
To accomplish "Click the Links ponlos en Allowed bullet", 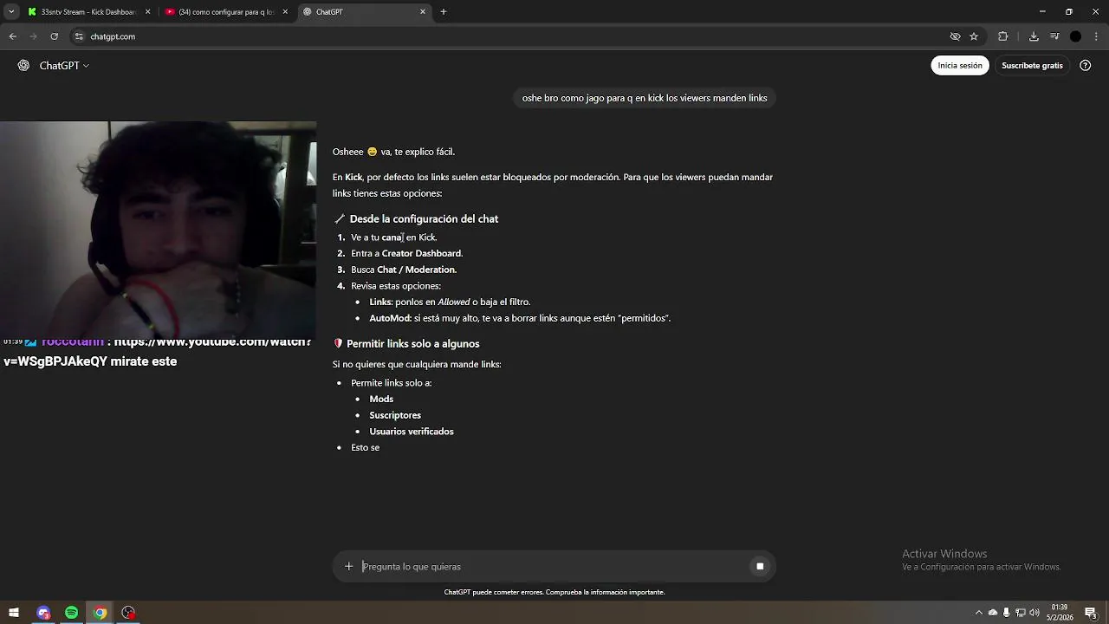I will click(450, 302).
